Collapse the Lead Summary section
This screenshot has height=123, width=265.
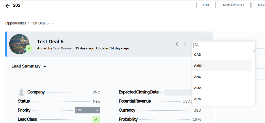pos(45,66)
